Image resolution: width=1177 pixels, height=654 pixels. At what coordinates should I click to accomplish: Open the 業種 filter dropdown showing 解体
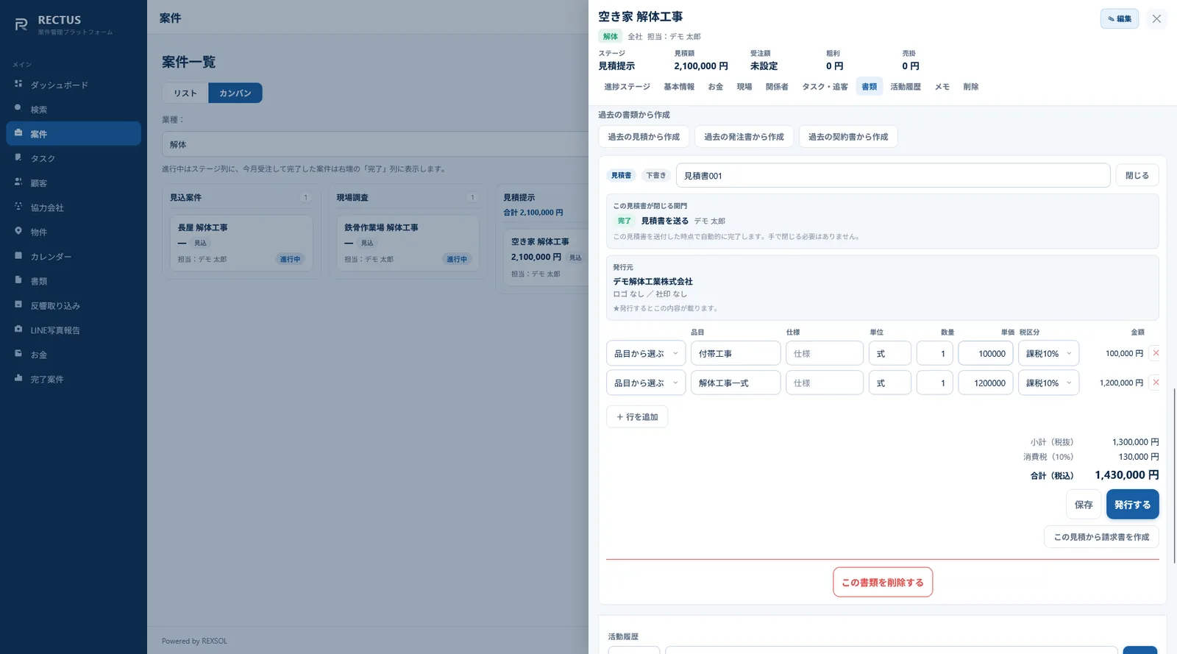[375, 144]
